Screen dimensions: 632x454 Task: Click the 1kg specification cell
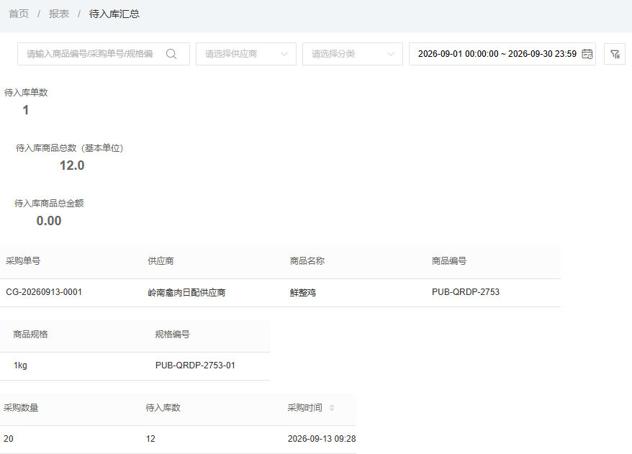[x=20, y=366]
